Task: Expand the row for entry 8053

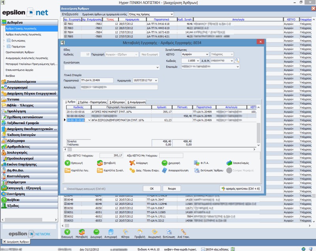Action: click(66, 220)
